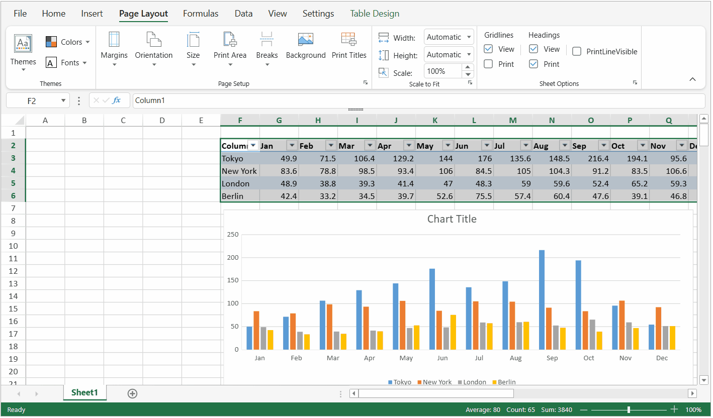Screen dimensions: 713x418
Task: Select row header 10
Action: click(x=13, y=246)
